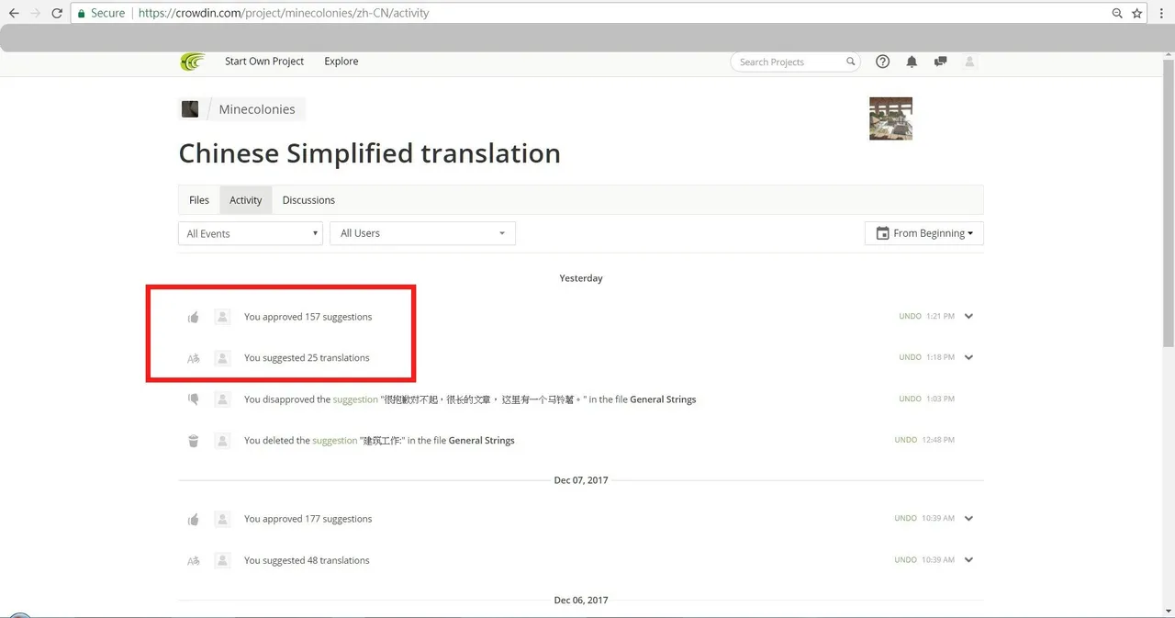The image size is (1175, 618).
Task: Click the Crowdin logo icon
Action: coord(193,62)
